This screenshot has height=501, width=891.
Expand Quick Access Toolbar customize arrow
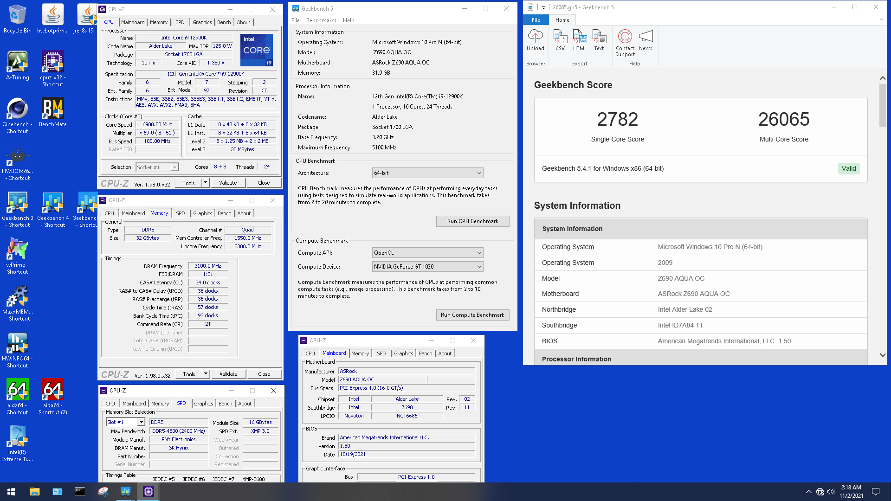(x=543, y=7)
